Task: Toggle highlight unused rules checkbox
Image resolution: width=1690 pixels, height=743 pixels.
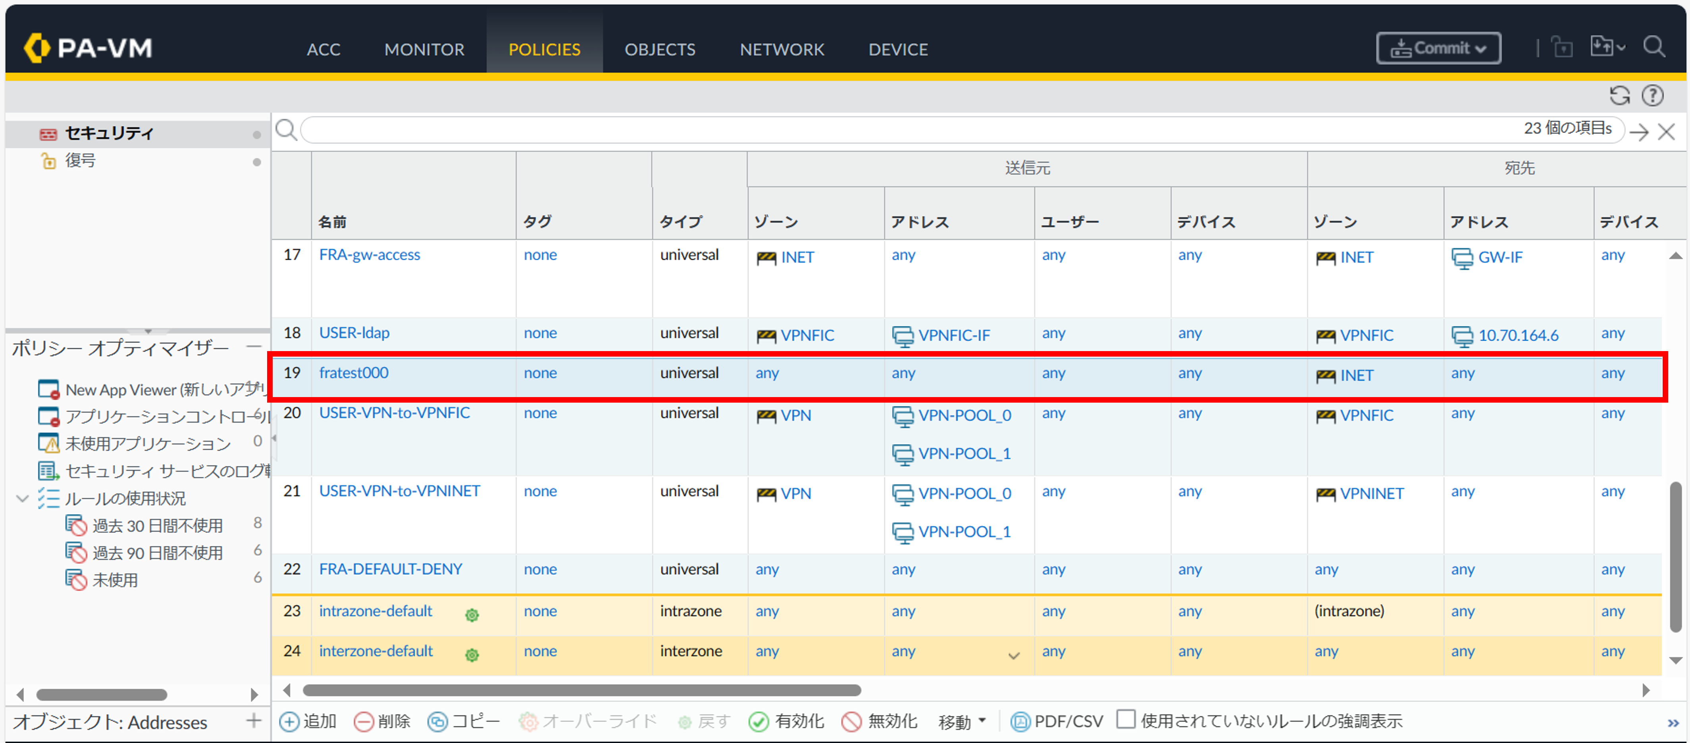Action: click(x=1126, y=719)
